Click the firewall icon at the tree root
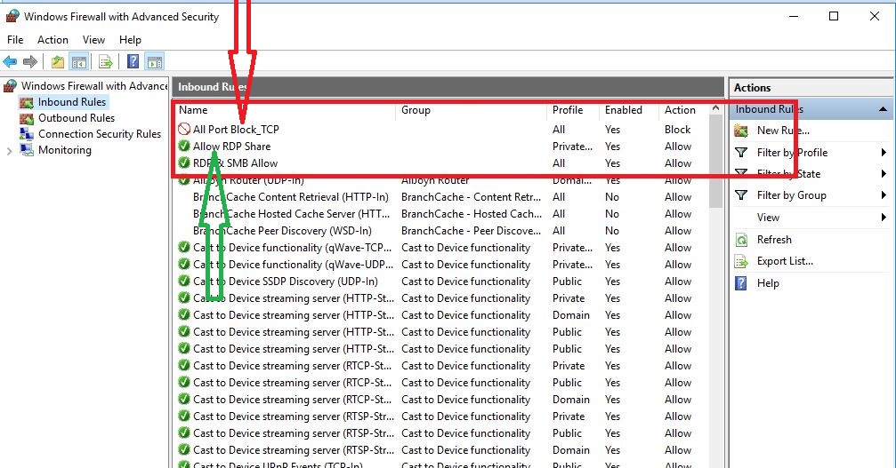 (x=10, y=86)
